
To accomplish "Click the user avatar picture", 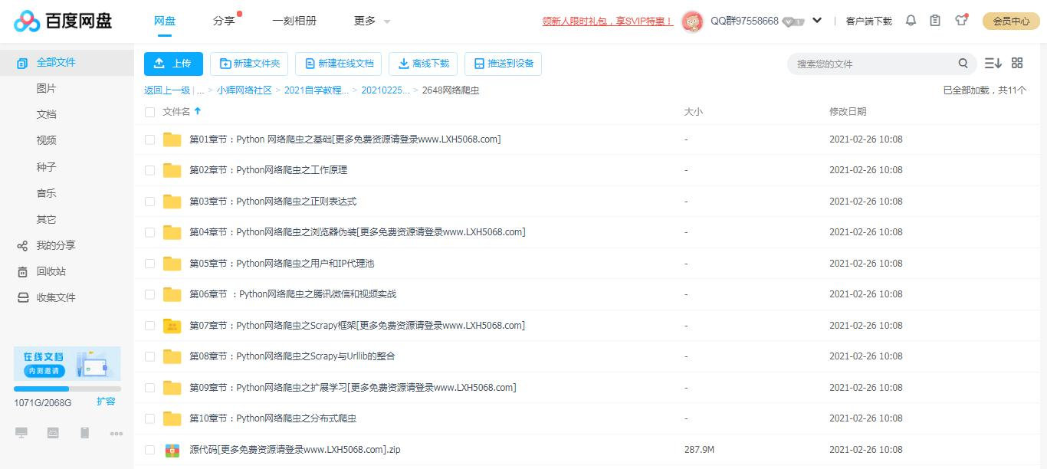I will (x=692, y=21).
